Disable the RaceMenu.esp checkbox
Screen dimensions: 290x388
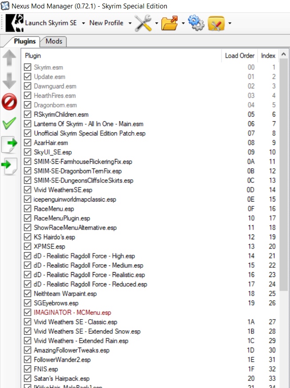[x=27, y=209]
